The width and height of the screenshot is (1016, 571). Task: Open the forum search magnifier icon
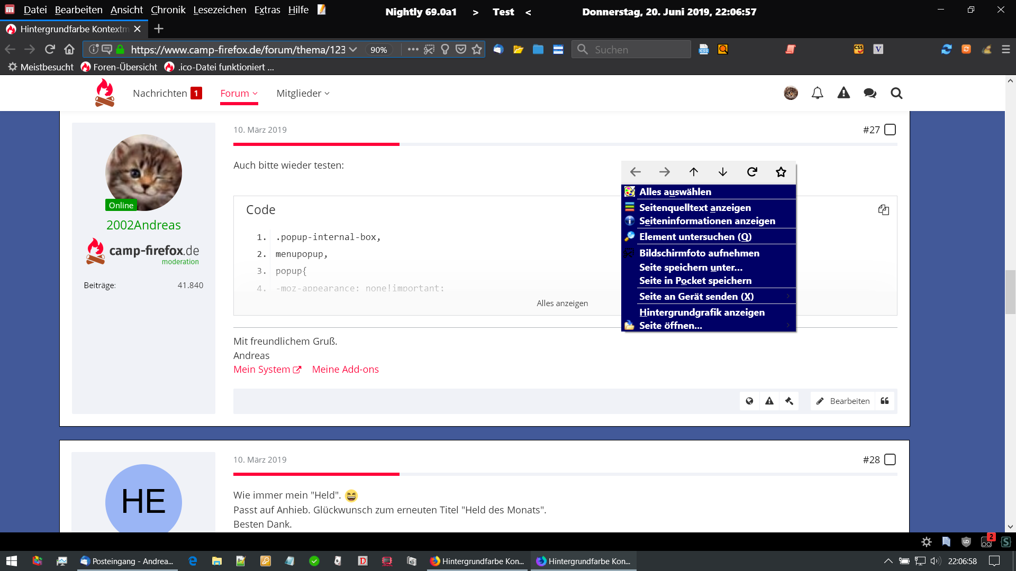(896, 93)
